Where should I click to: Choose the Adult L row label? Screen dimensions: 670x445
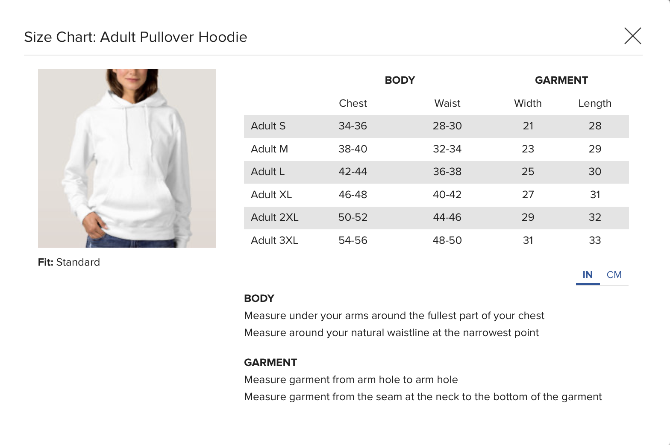click(x=267, y=172)
